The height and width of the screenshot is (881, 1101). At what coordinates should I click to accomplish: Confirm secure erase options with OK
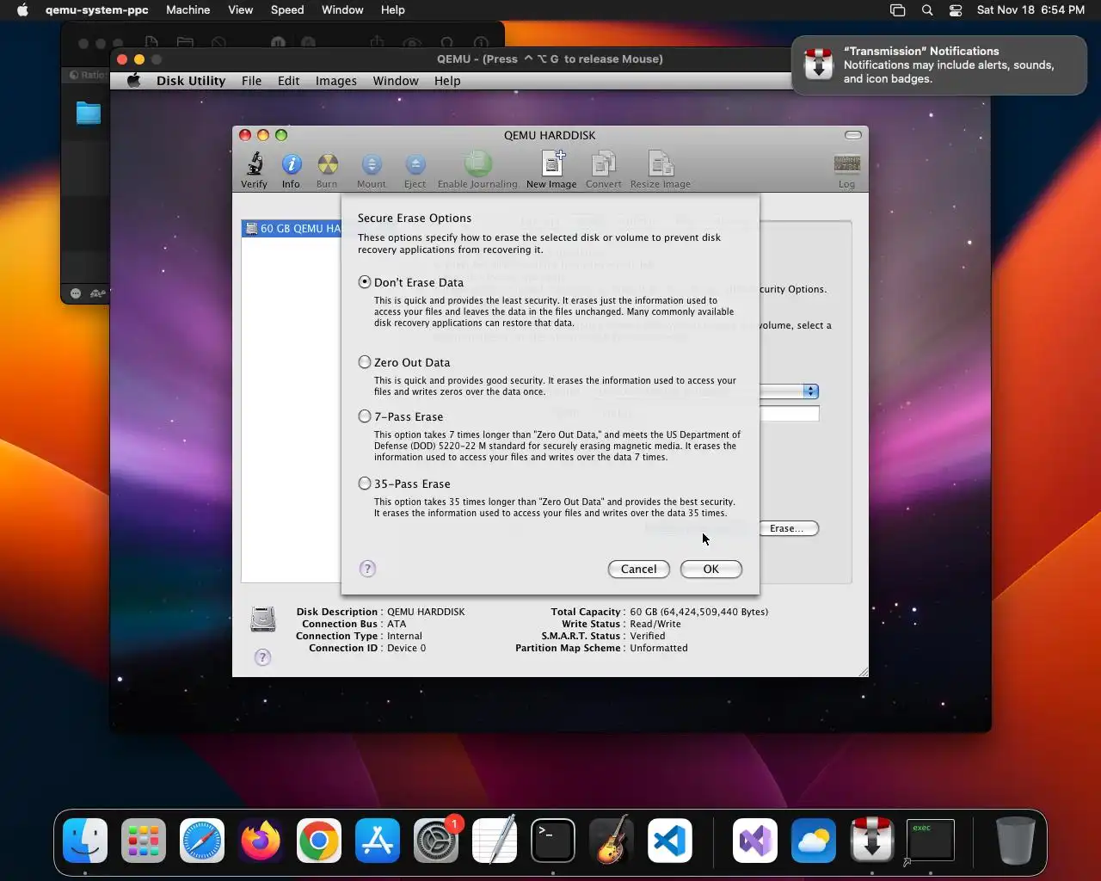click(711, 569)
